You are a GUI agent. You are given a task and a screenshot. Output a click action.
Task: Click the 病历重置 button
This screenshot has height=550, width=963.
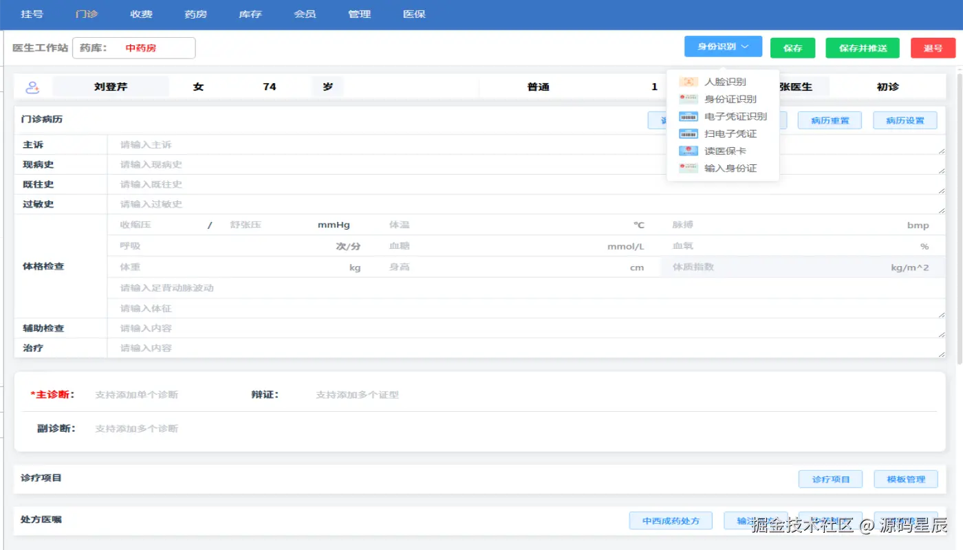[x=830, y=120]
